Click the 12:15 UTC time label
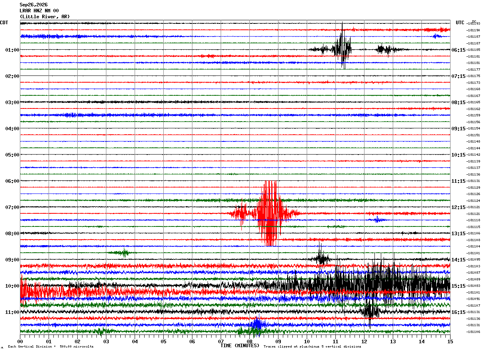 click(458, 207)
